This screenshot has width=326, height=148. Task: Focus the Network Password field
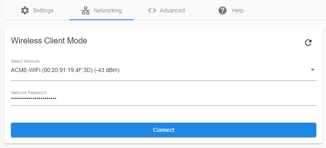(x=164, y=98)
